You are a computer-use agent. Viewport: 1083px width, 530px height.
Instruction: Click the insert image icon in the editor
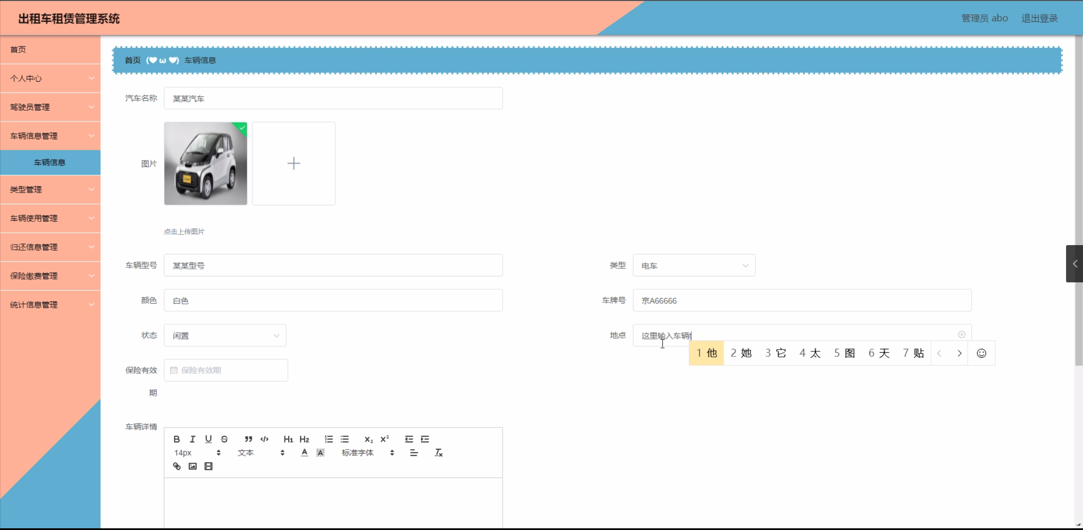click(x=193, y=466)
